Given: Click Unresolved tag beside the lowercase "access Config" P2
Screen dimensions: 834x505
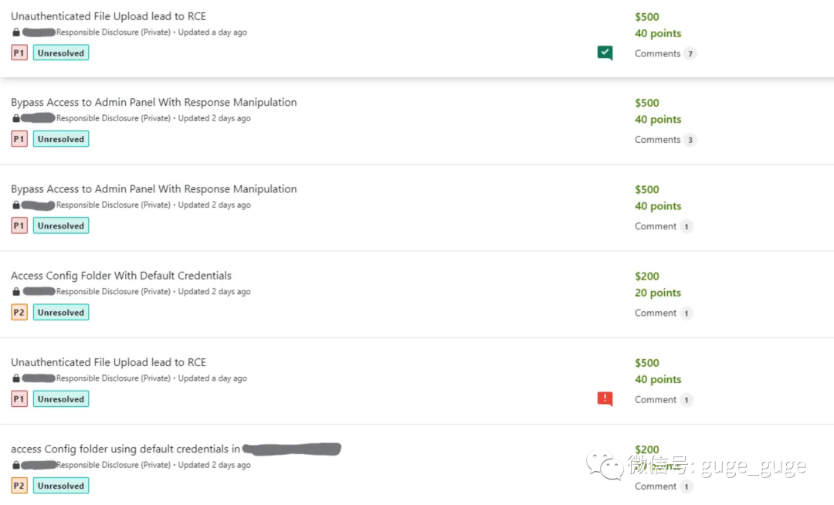Looking at the screenshot, I should tap(61, 486).
